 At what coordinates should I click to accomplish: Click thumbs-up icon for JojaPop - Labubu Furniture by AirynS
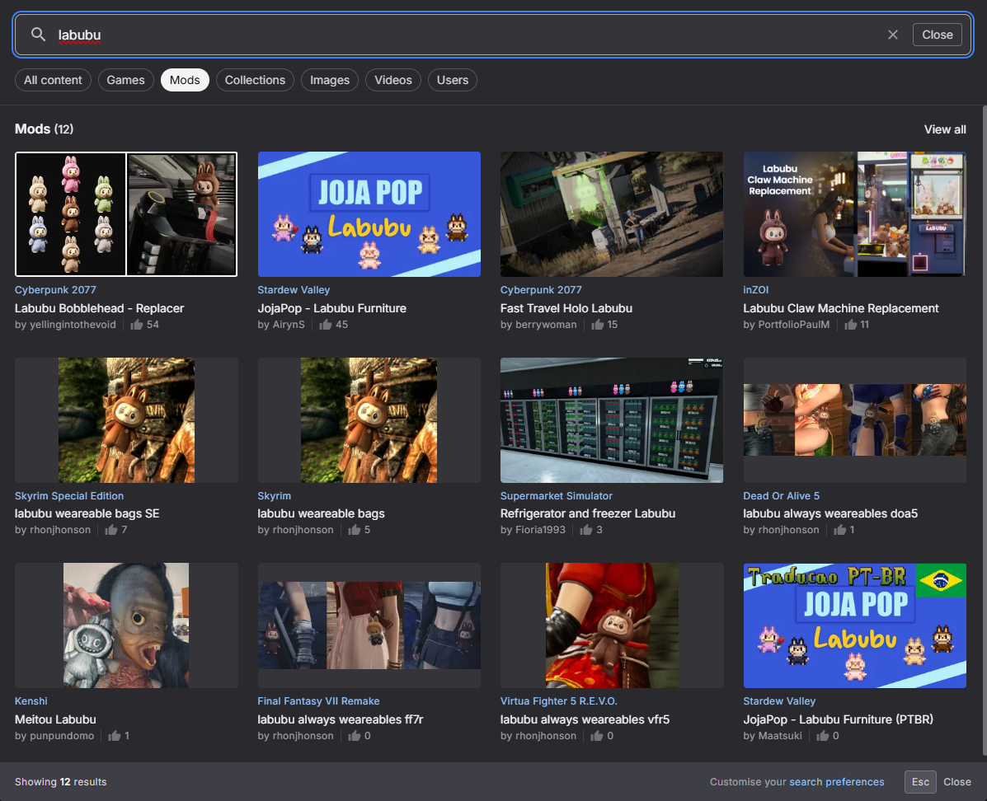[x=326, y=325]
